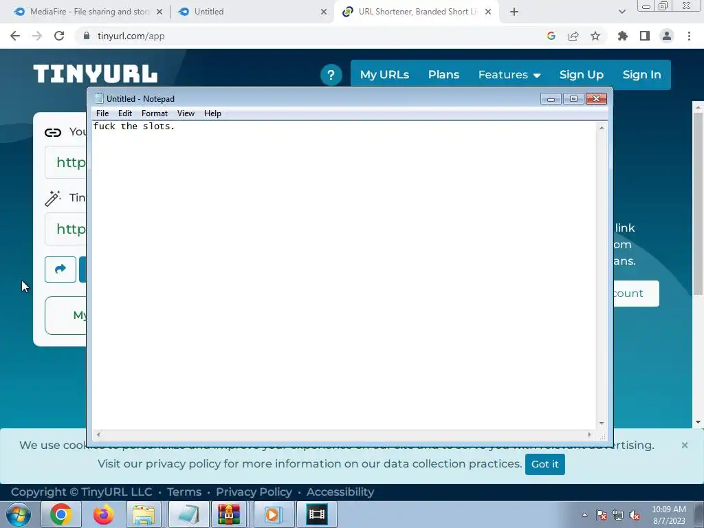The image size is (704, 528).
Task: Open WinRAR from the taskbar
Action: [229, 514]
